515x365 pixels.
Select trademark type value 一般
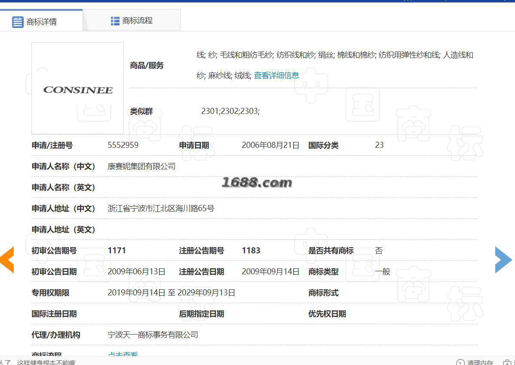point(383,272)
